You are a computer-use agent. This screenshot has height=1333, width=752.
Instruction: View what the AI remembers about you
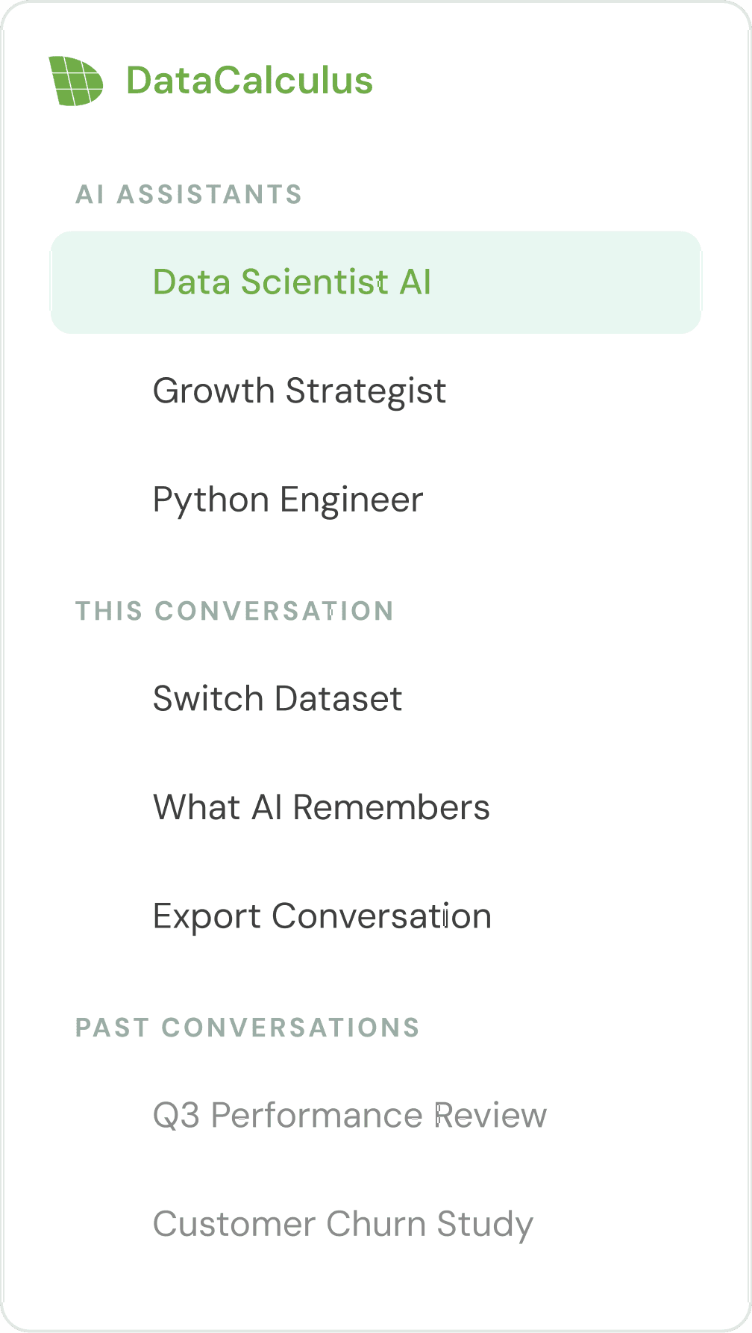tap(376, 807)
